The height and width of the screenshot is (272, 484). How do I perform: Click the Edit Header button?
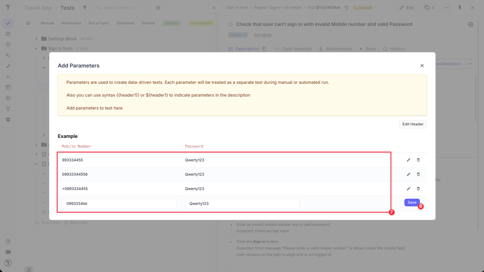pos(413,124)
